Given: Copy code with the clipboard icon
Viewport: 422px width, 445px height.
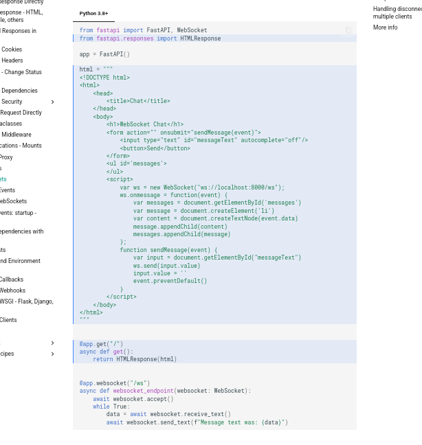Looking at the screenshot, I should [348, 30].
